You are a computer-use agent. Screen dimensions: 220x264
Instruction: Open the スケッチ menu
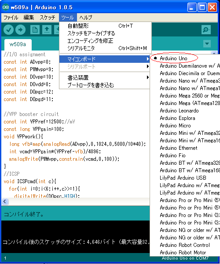(48, 17)
